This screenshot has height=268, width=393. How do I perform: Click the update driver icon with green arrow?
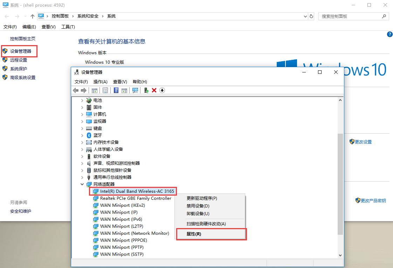(146, 90)
